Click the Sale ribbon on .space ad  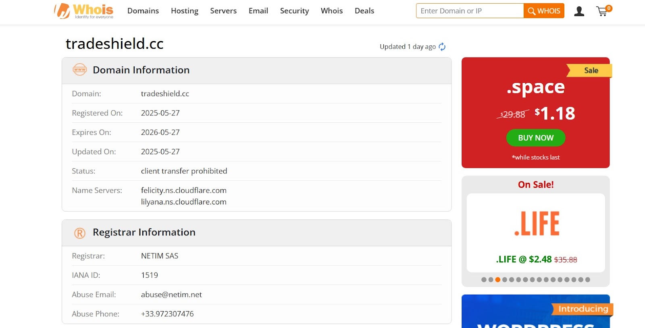pyautogui.click(x=589, y=70)
